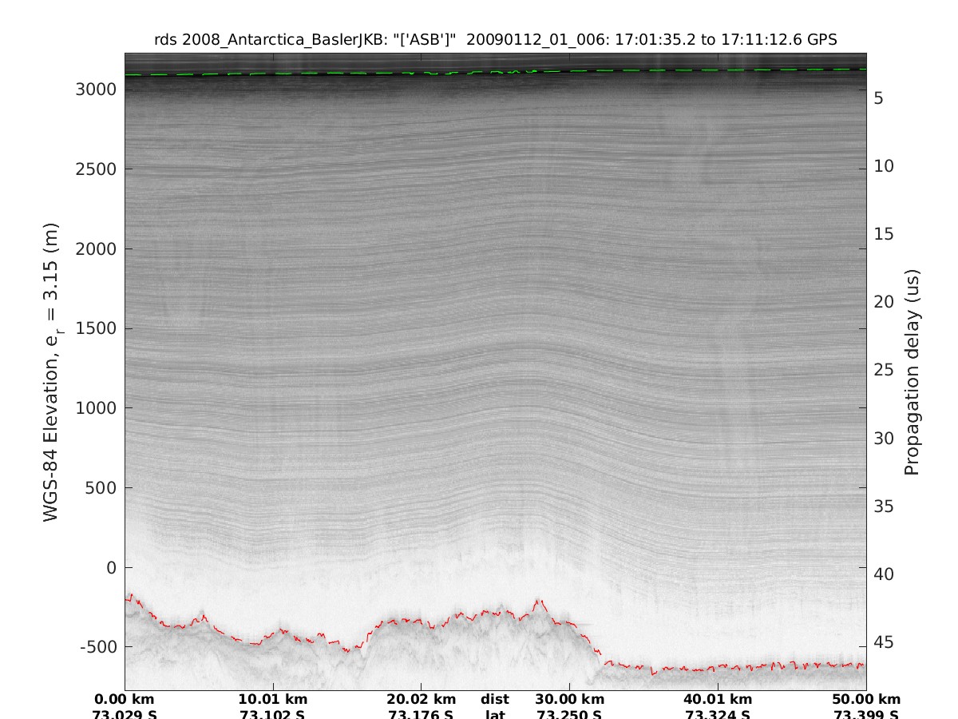
Task: Click the 10.01 km distance label
Action: [273, 699]
